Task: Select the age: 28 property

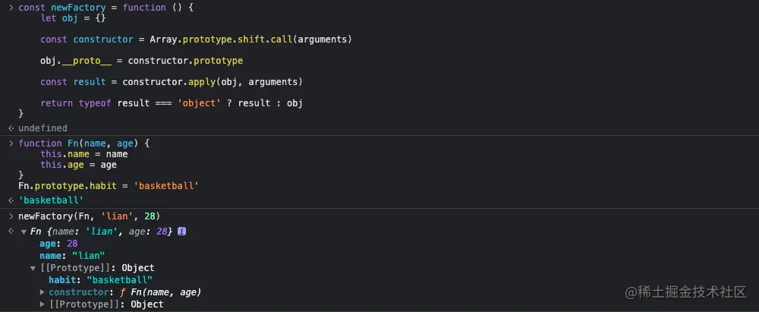Action: tap(58, 244)
